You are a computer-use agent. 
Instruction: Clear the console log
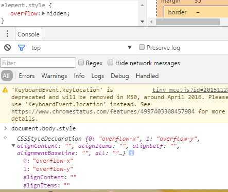(8, 48)
